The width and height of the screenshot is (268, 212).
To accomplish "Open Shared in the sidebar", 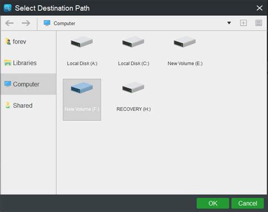I will click(29, 106).
